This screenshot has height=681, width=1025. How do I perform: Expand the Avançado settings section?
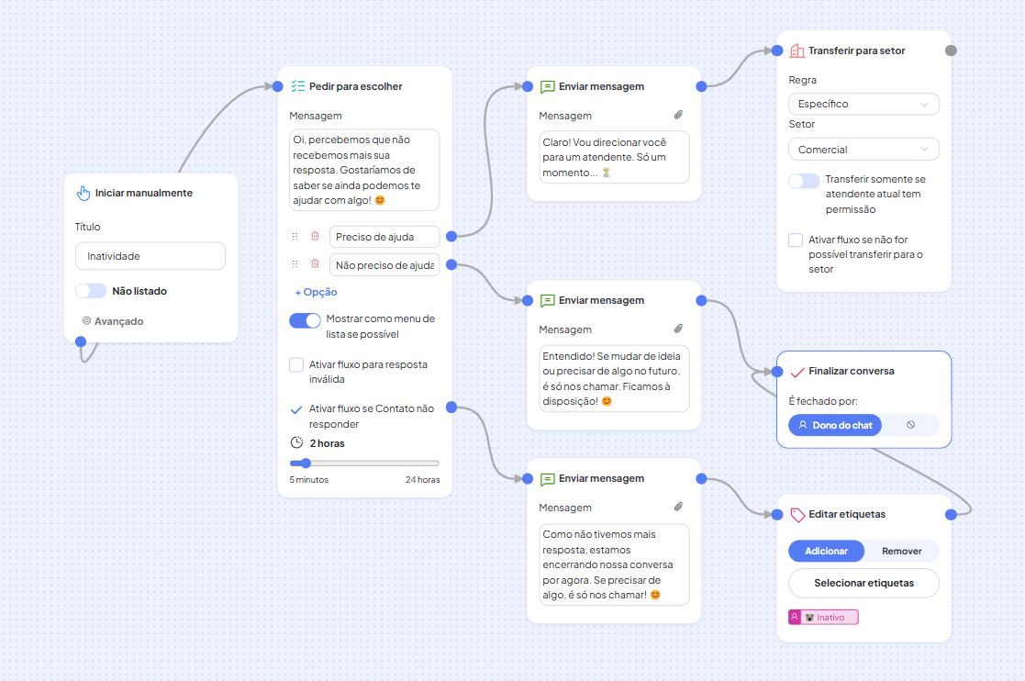(117, 321)
